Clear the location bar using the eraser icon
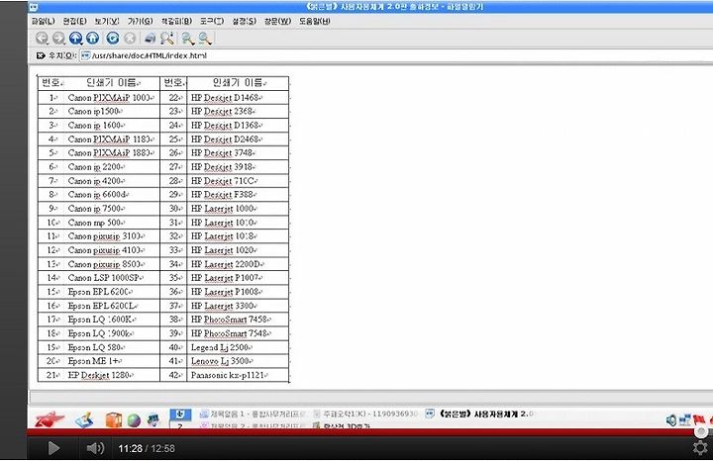 (x=41, y=55)
